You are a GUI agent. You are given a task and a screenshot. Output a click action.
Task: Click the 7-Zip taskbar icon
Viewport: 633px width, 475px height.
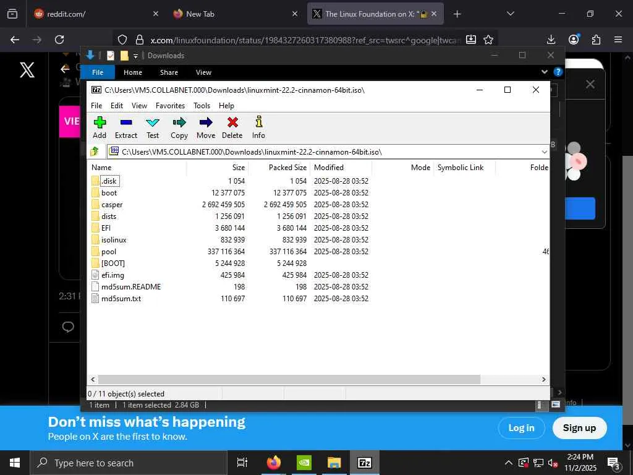pyautogui.click(x=365, y=463)
